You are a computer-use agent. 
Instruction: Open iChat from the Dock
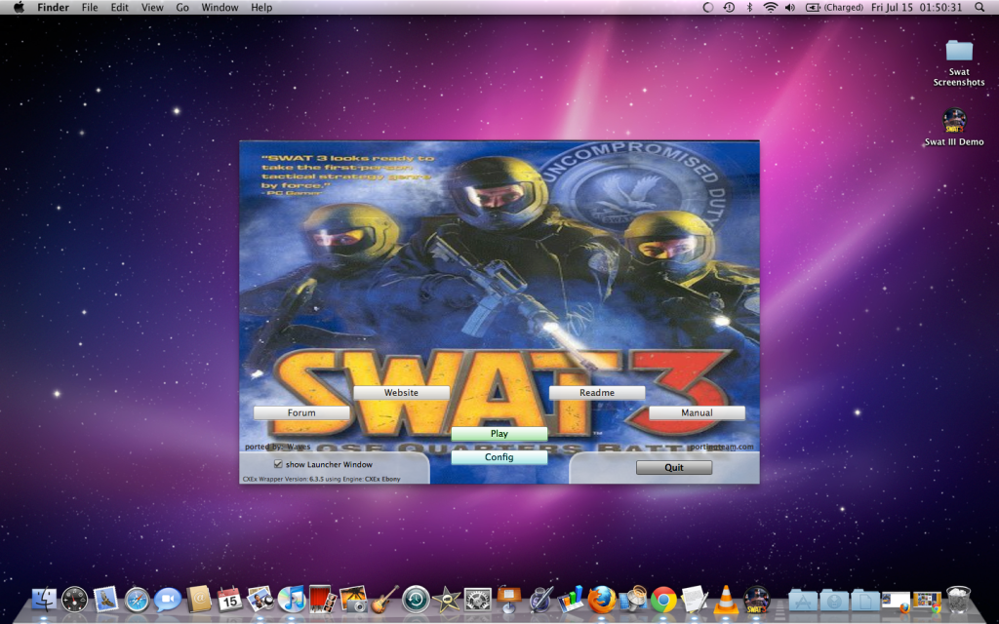[x=168, y=600]
